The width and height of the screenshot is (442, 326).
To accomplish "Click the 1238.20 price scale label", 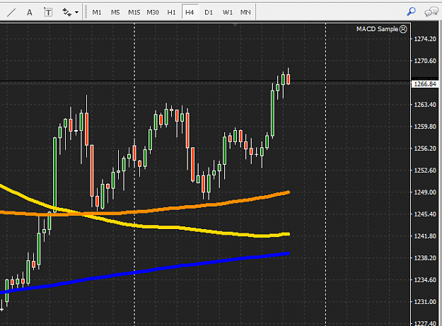I will (425, 258).
